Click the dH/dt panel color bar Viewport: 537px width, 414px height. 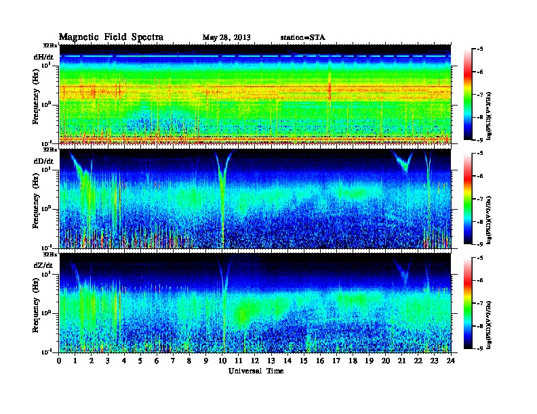[468, 95]
